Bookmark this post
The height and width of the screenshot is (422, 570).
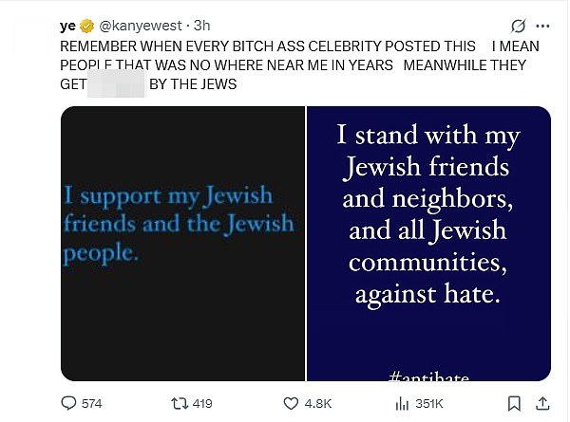[x=514, y=403]
